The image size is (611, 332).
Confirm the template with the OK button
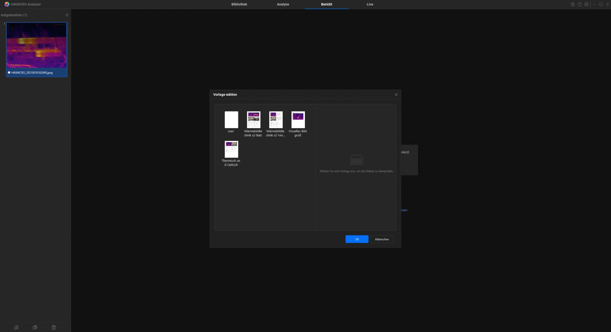[x=357, y=239]
